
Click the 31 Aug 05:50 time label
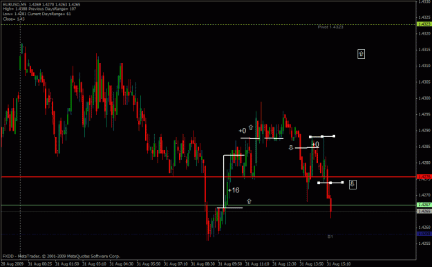(149, 264)
